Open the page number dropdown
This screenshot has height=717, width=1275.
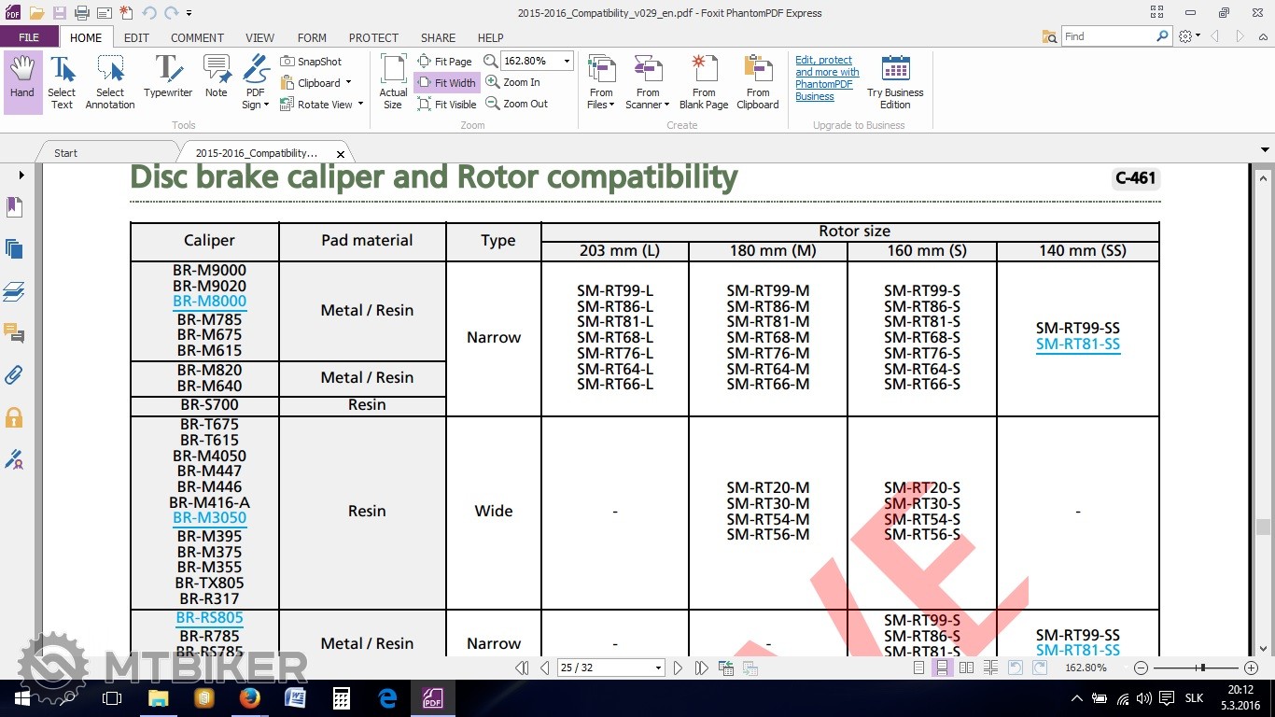click(658, 668)
